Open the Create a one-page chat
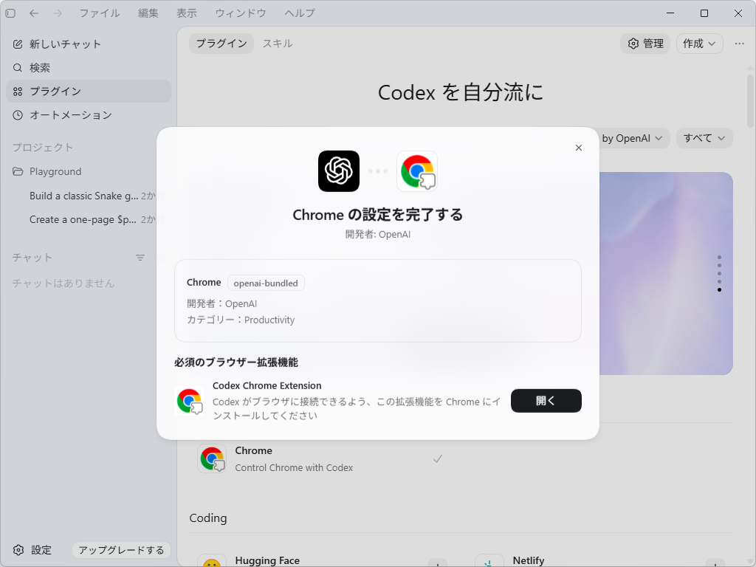 point(81,219)
